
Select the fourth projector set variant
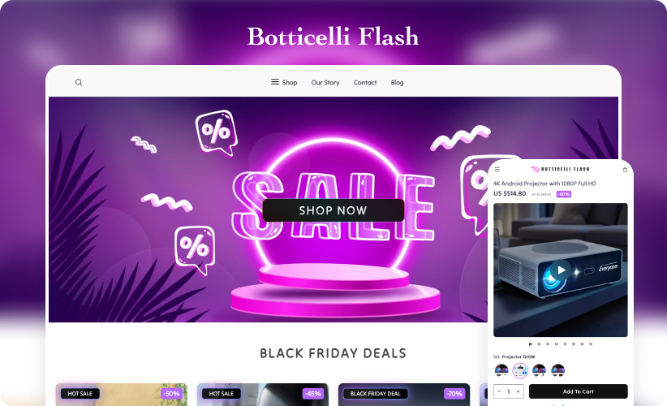pyautogui.click(x=557, y=370)
